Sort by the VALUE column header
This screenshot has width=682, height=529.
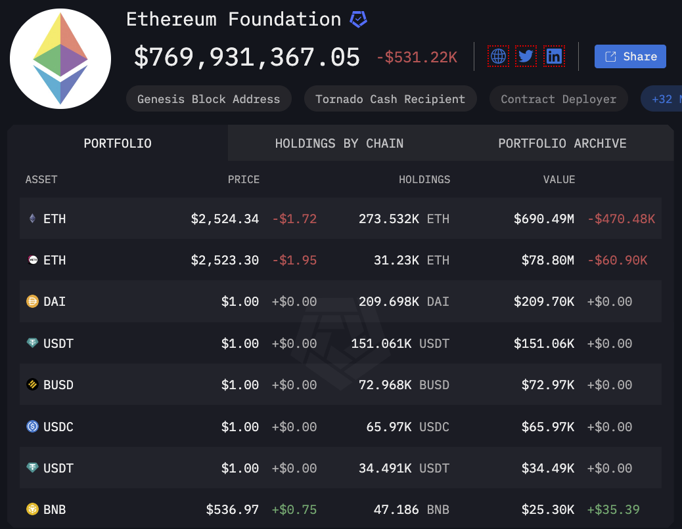pos(559,179)
